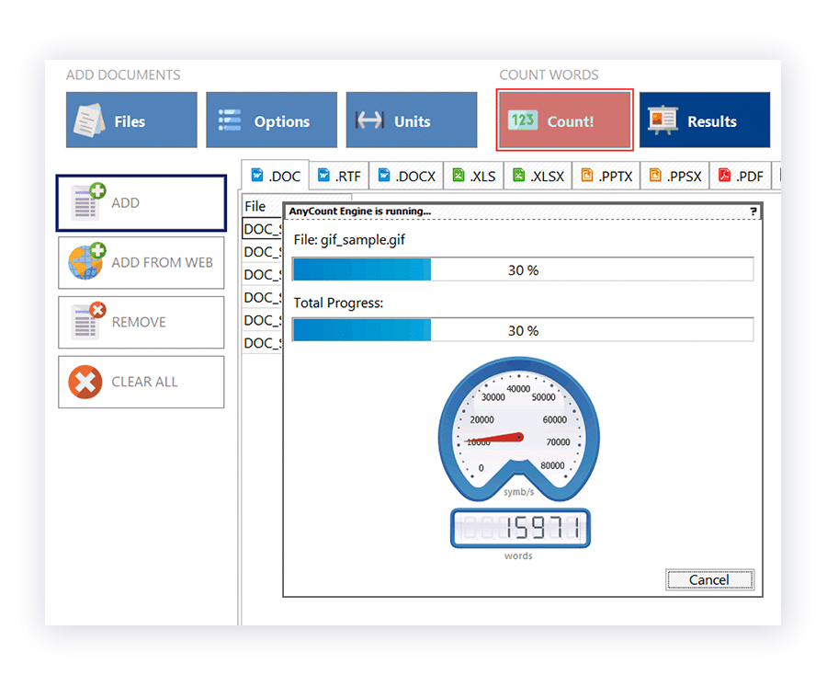
Task: Click the 123 icon on Count!
Action: click(x=522, y=120)
